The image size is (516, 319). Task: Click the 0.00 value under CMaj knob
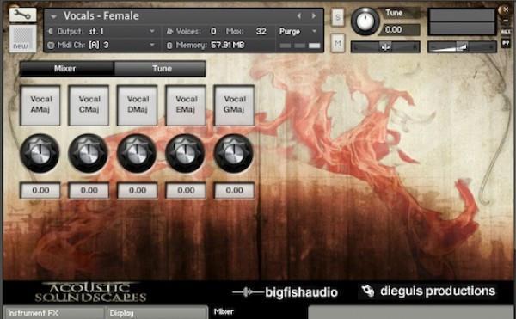click(x=89, y=190)
